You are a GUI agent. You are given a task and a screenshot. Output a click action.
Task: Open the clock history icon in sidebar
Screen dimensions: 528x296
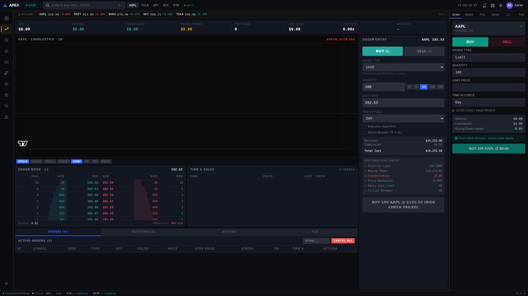pos(7,40)
